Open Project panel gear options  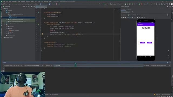32,6
